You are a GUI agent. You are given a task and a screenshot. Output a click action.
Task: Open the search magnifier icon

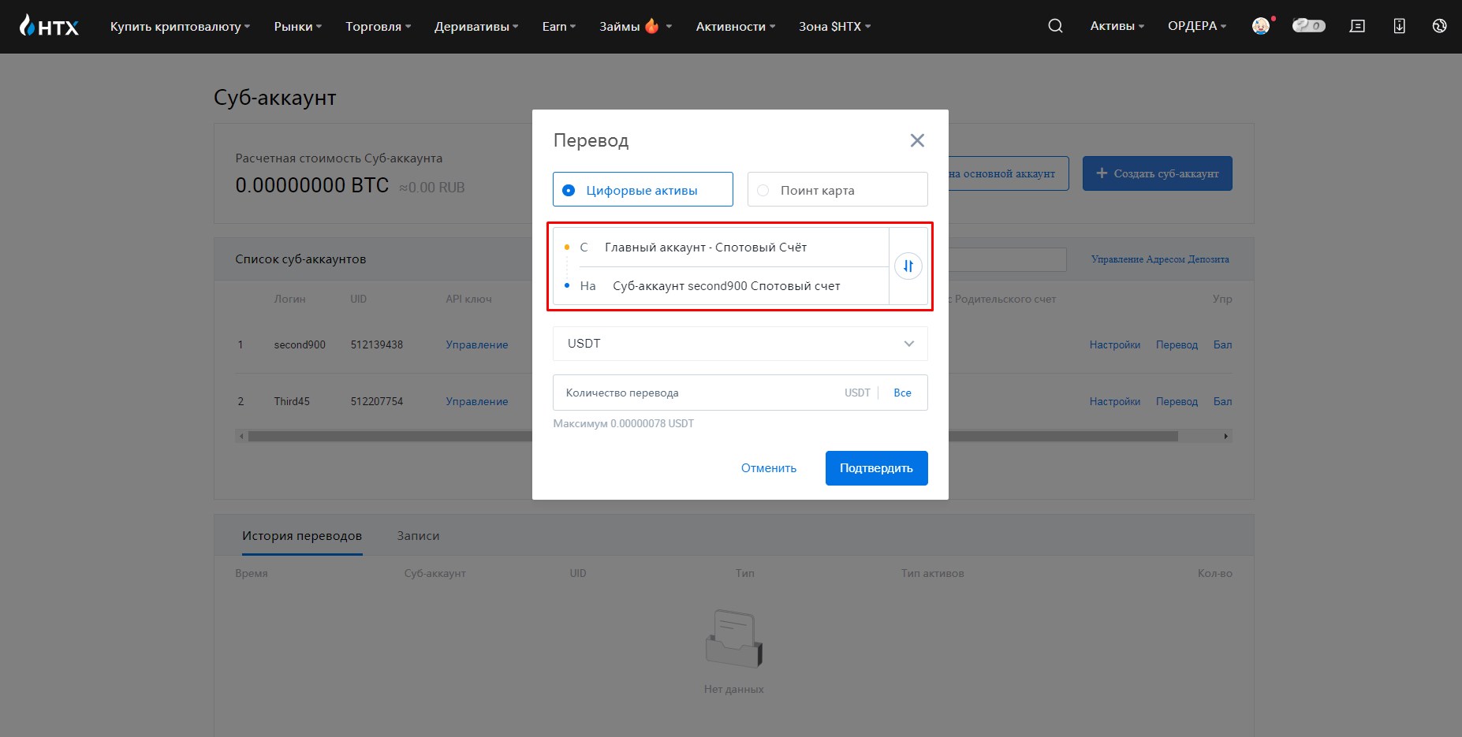click(1055, 26)
